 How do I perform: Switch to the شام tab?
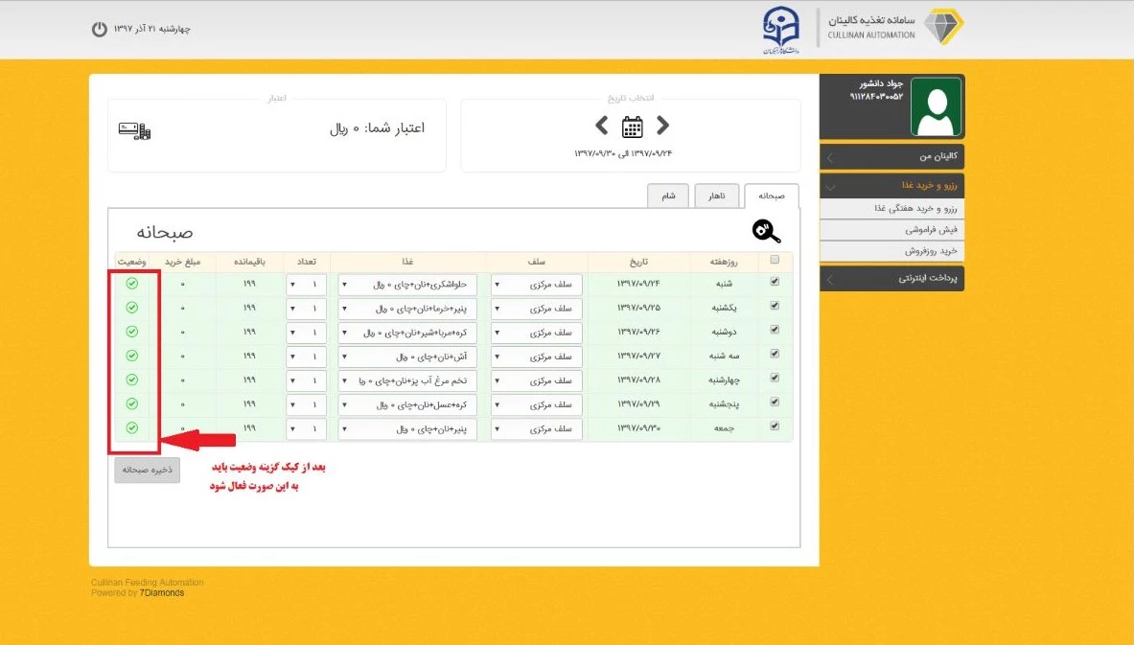click(667, 196)
